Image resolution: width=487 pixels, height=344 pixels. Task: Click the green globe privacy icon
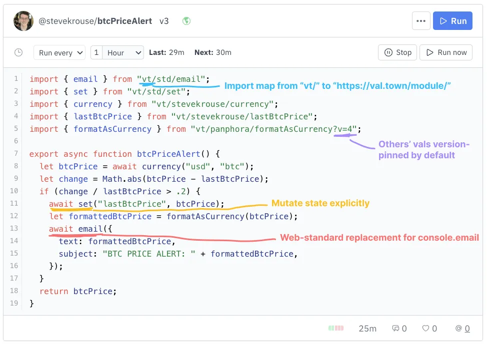point(186,21)
